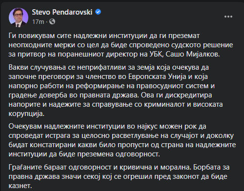This screenshot has height=191, width=244.
Task: Open the post options three-dot menu
Action: [228, 17]
